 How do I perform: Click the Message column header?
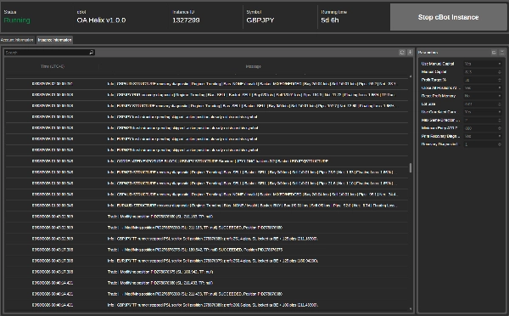253,66
